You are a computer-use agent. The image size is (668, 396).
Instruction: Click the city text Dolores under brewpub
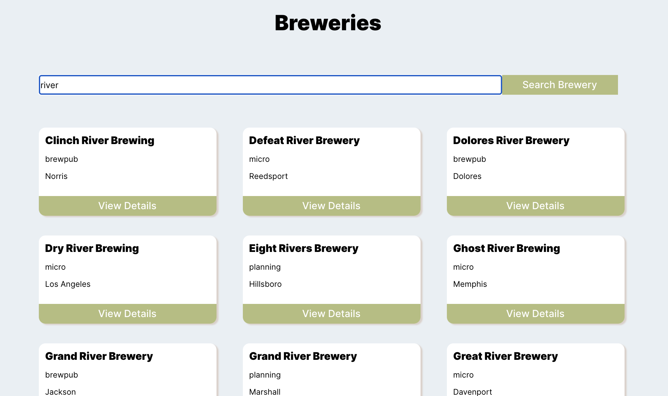coord(467,176)
